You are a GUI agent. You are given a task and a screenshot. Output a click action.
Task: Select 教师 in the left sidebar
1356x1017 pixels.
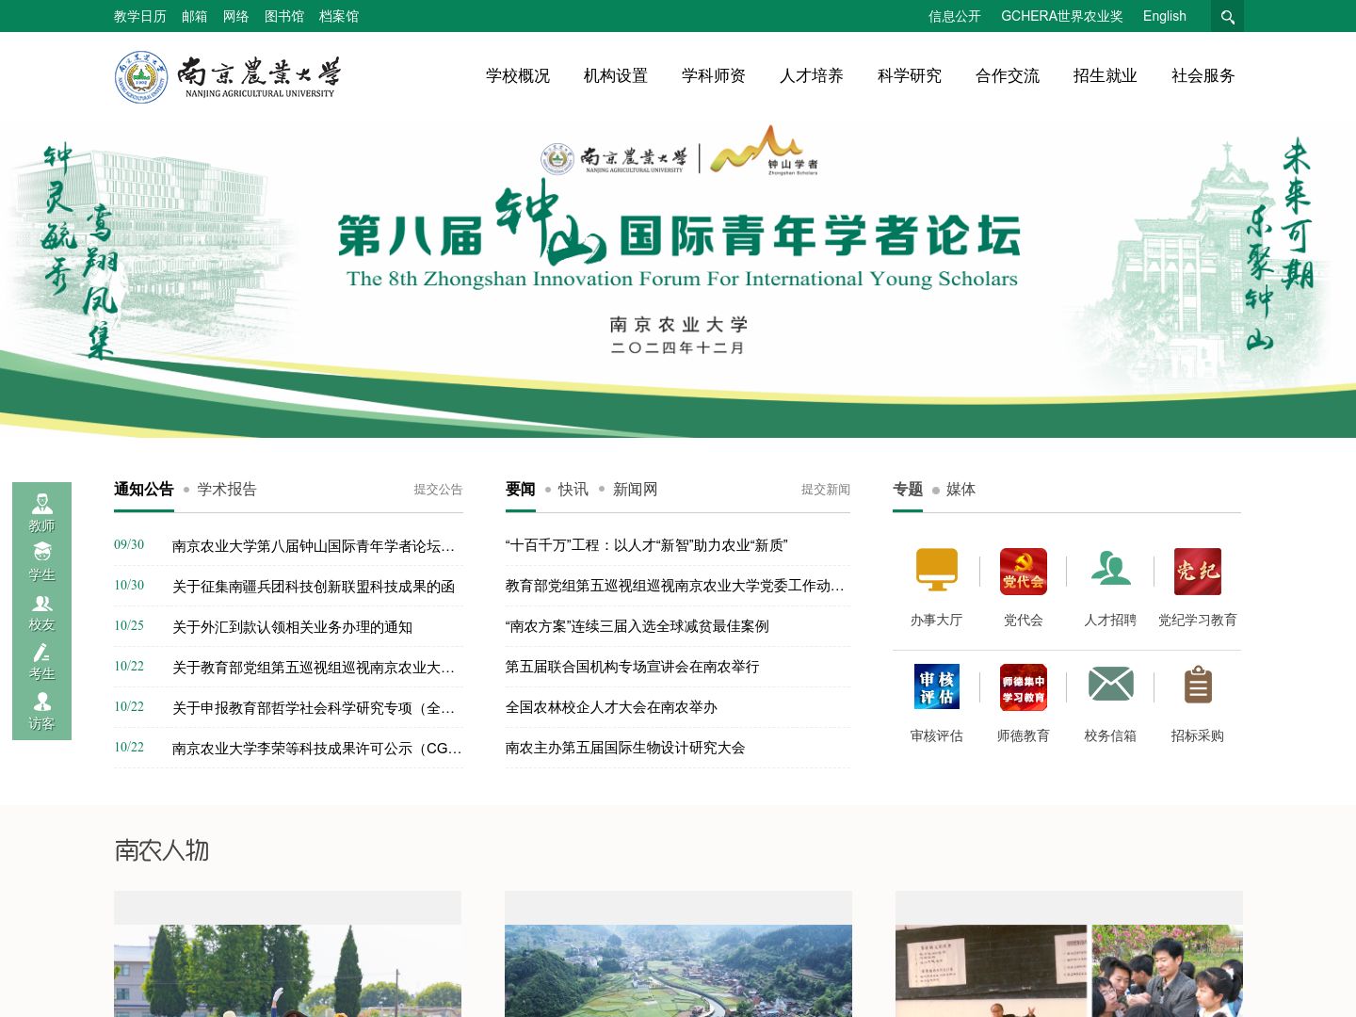pos(41,513)
